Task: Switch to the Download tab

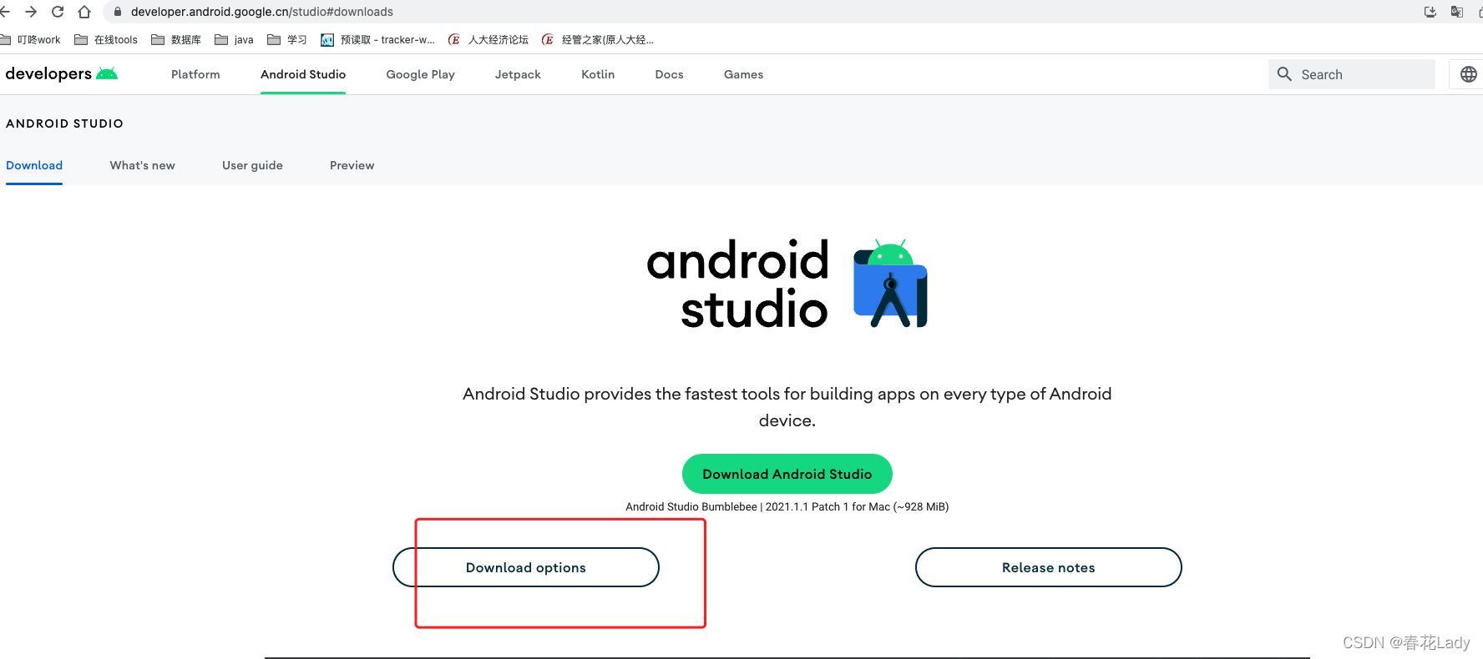Action: [x=34, y=165]
